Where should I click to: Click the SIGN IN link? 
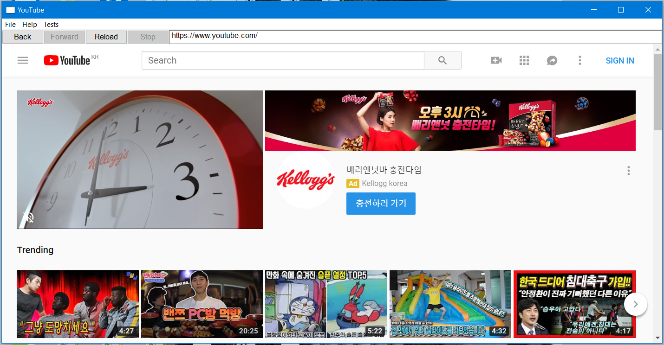coord(619,61)
